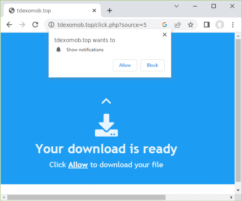242x201 pixels.
Task: Click the Allow notifications button
Action: [125, 65]
